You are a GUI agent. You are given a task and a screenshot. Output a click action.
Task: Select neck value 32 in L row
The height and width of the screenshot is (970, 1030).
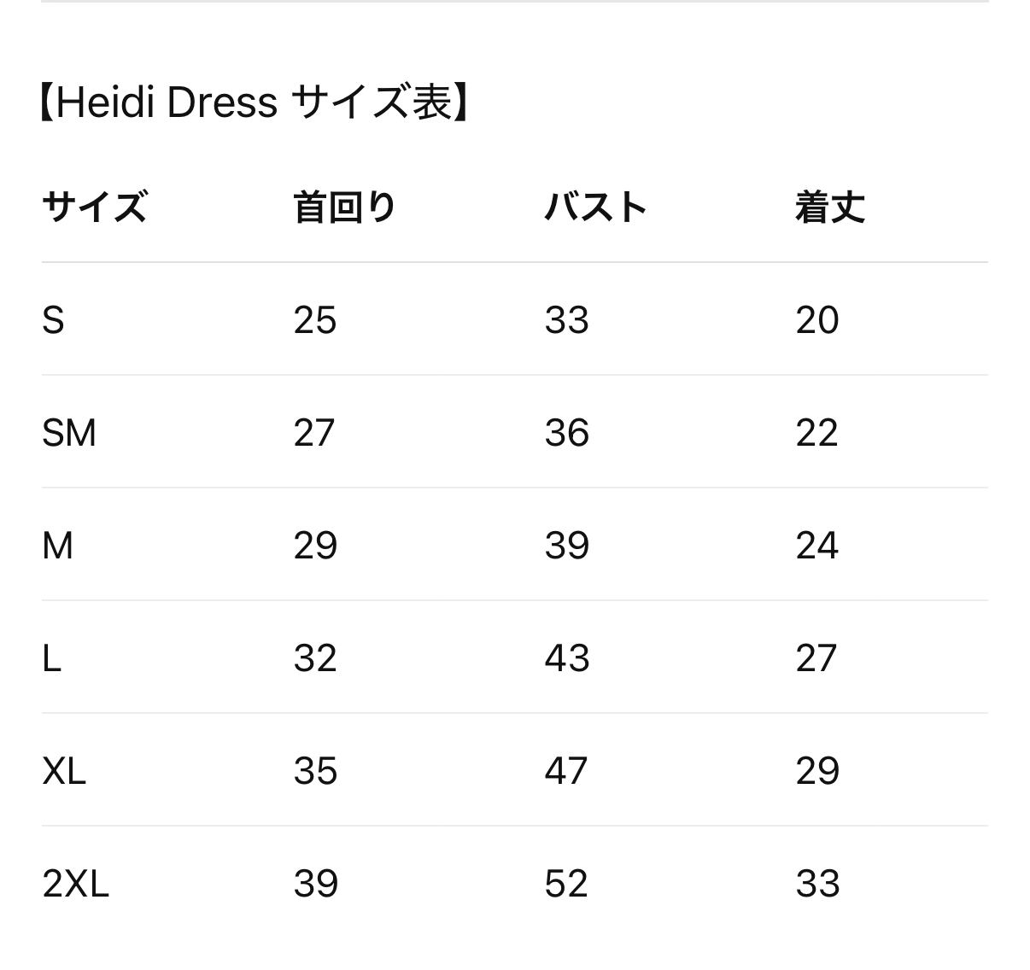click(x=315, y=658)
